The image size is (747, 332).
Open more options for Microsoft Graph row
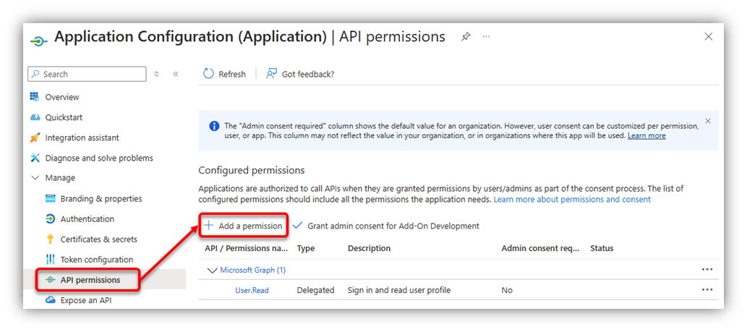(707, 270)
